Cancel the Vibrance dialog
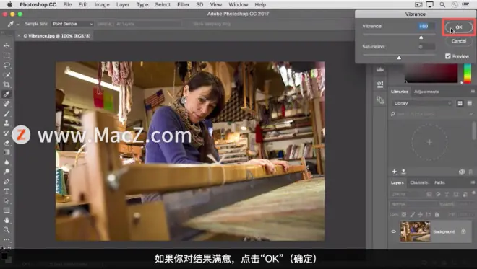This screenshot has width=477, height=269. 459,41
